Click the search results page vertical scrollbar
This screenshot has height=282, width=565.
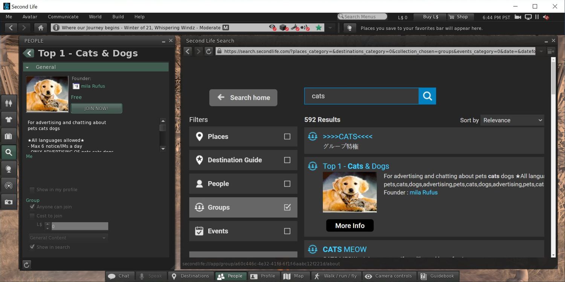[553, 157]
